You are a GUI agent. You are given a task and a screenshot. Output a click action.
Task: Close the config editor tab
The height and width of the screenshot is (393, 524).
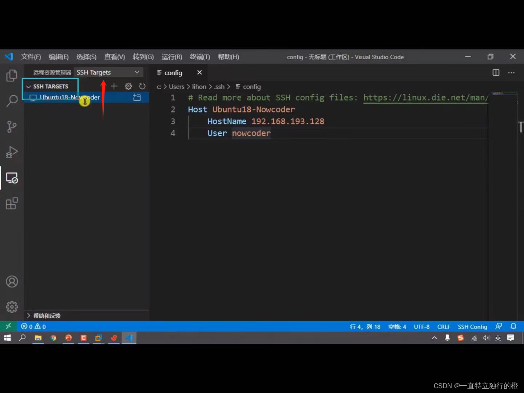point(199,72)
